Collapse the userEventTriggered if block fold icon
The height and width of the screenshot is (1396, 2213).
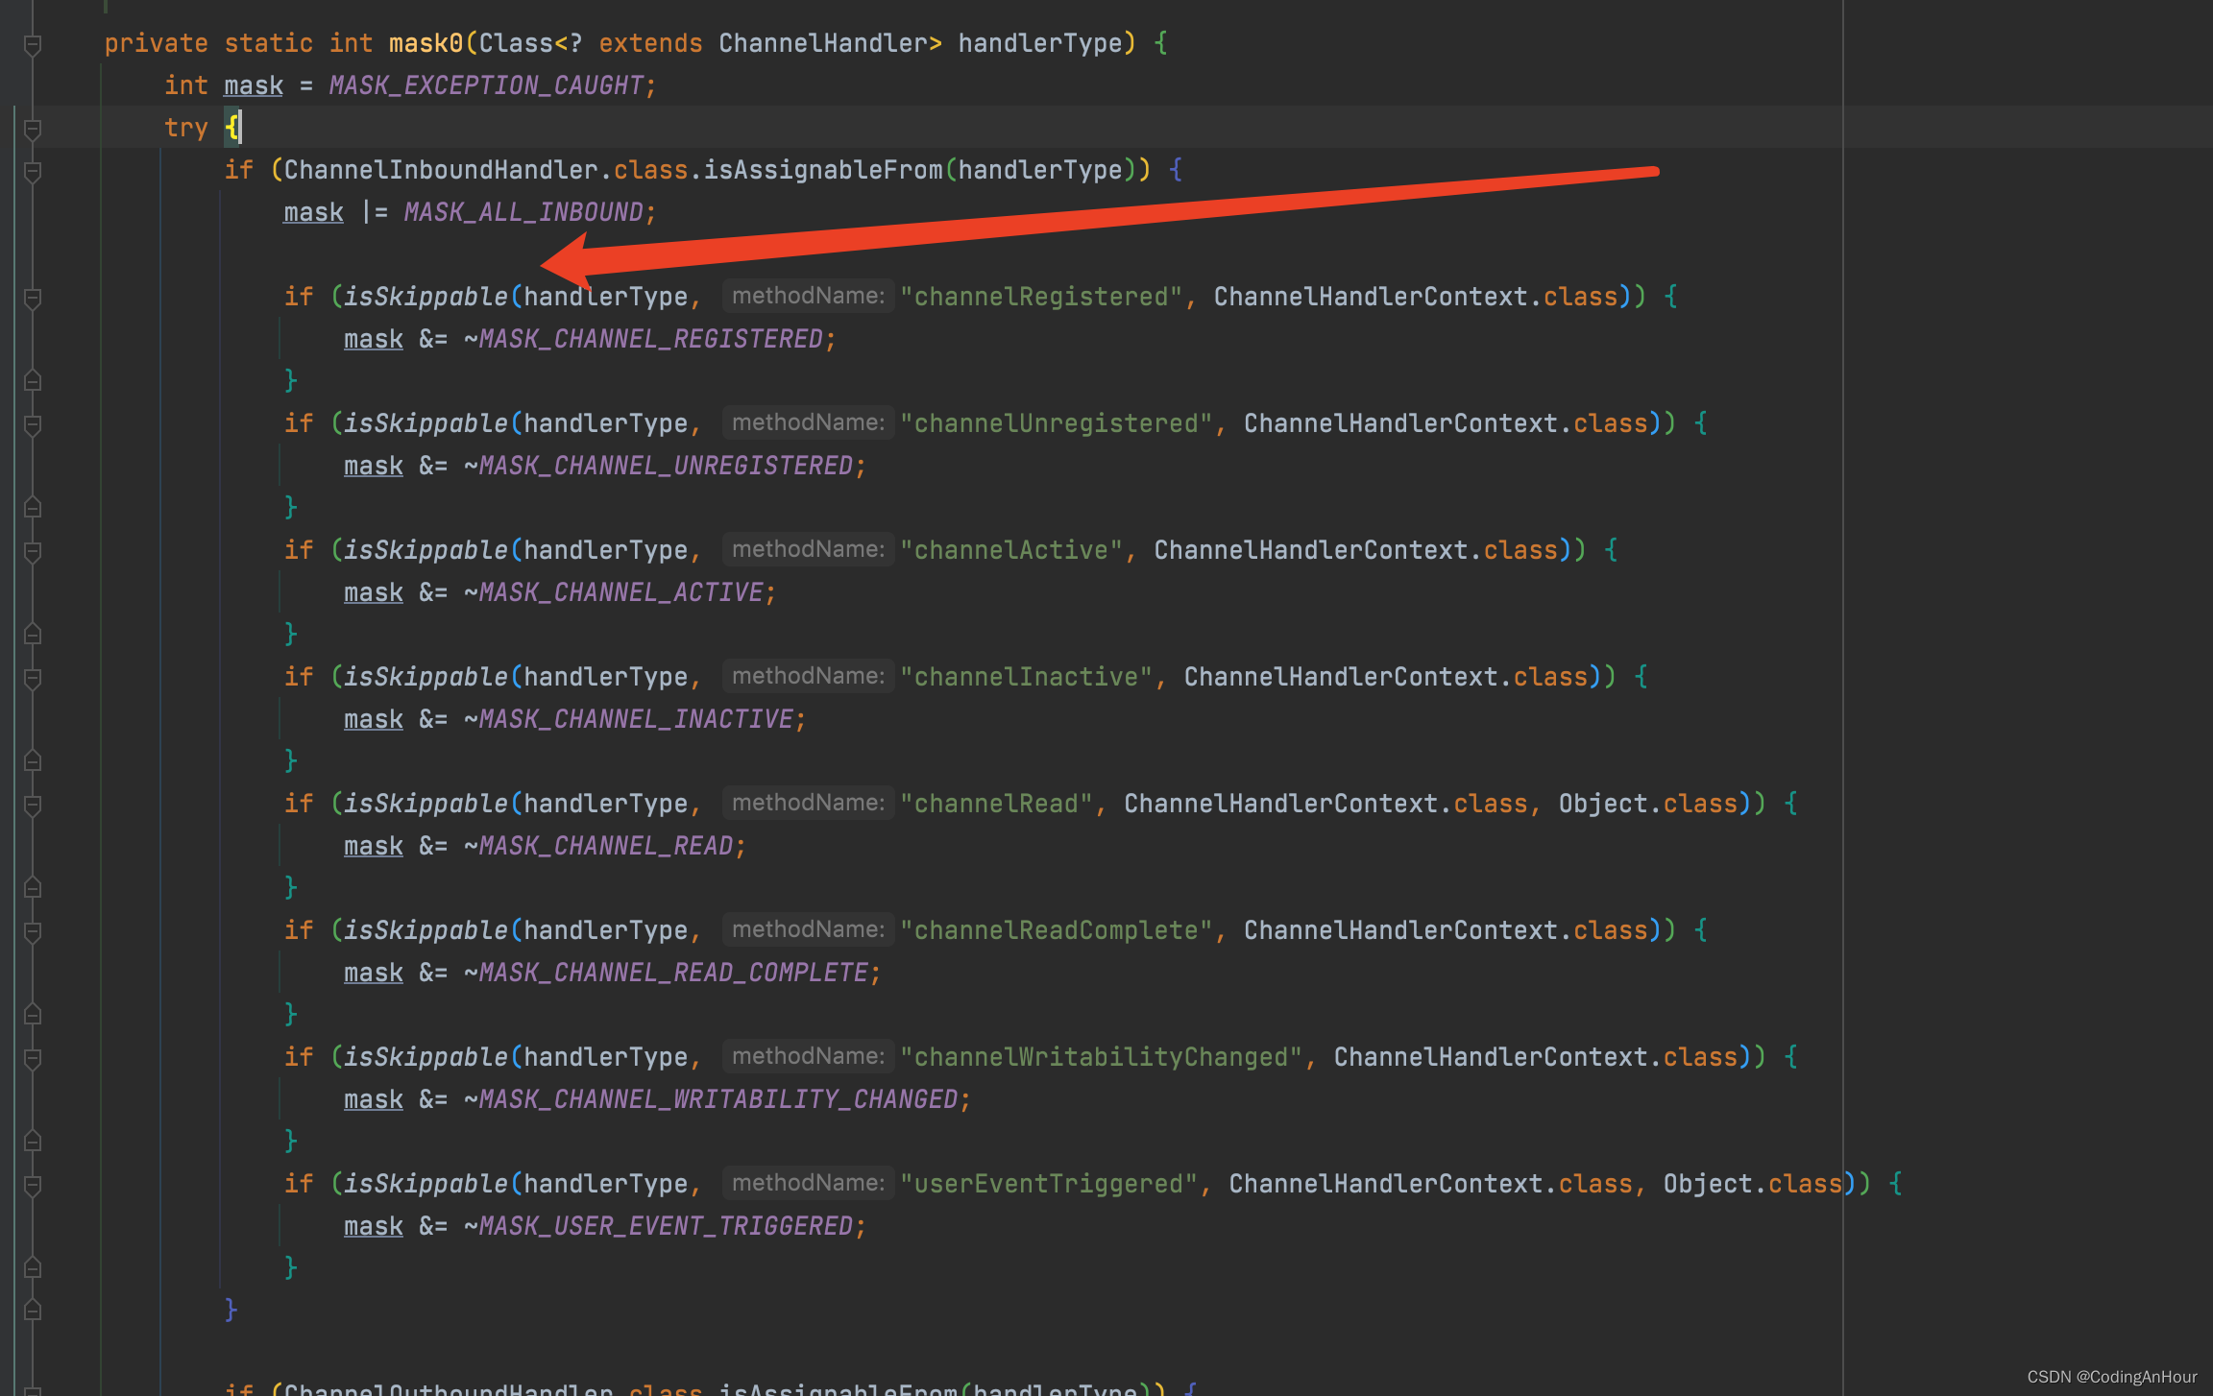click(x=34, y=1185)
